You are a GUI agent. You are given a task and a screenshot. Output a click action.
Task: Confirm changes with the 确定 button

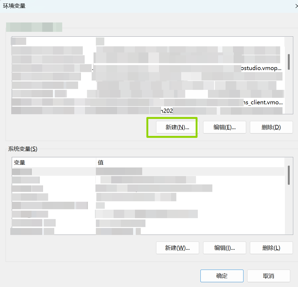[x=222, y=276]
